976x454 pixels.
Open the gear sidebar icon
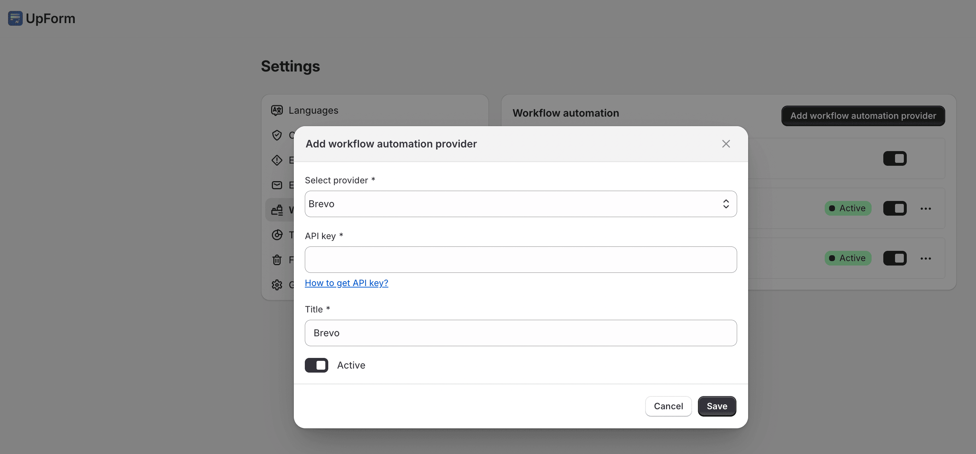pyautogui.click(x=277, y=285)
